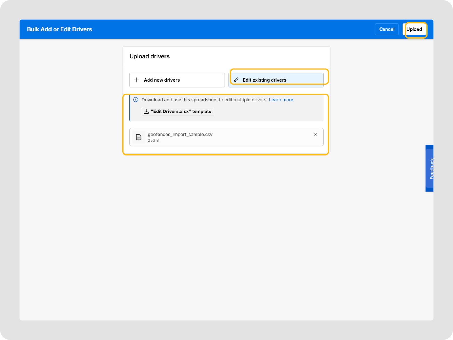Click the download arrow icon on template button
This screenshot has height=340, width=453.
tap(146, 111)
